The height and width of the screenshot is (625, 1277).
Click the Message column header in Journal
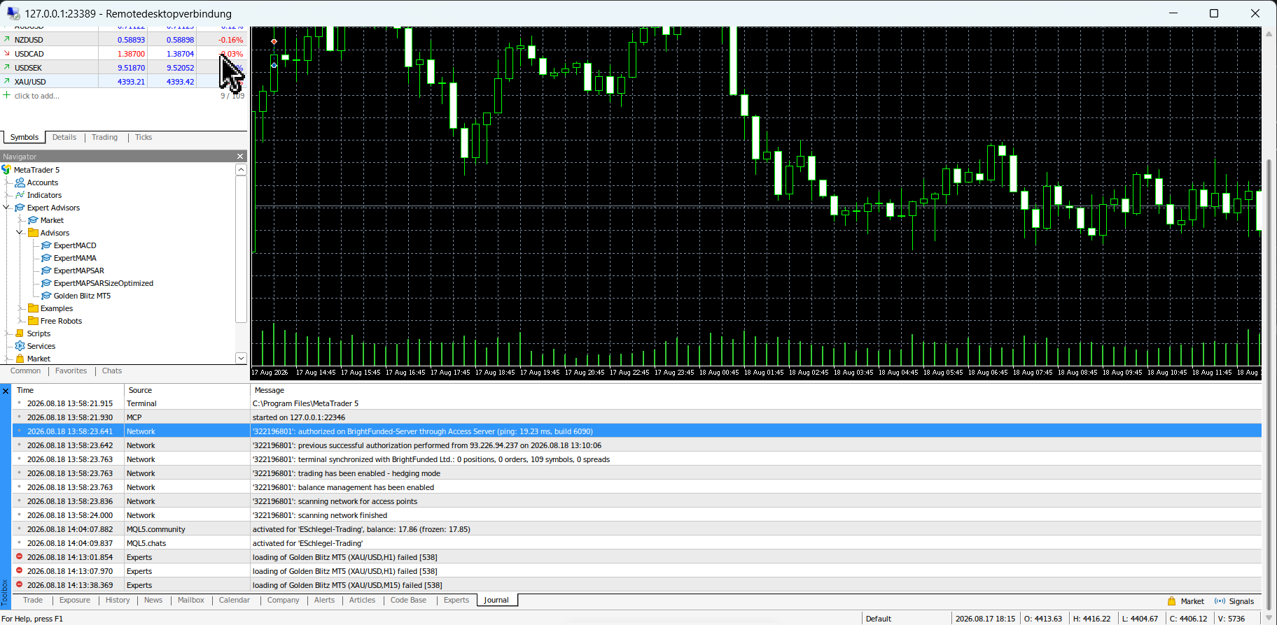(x=756, y=390)
